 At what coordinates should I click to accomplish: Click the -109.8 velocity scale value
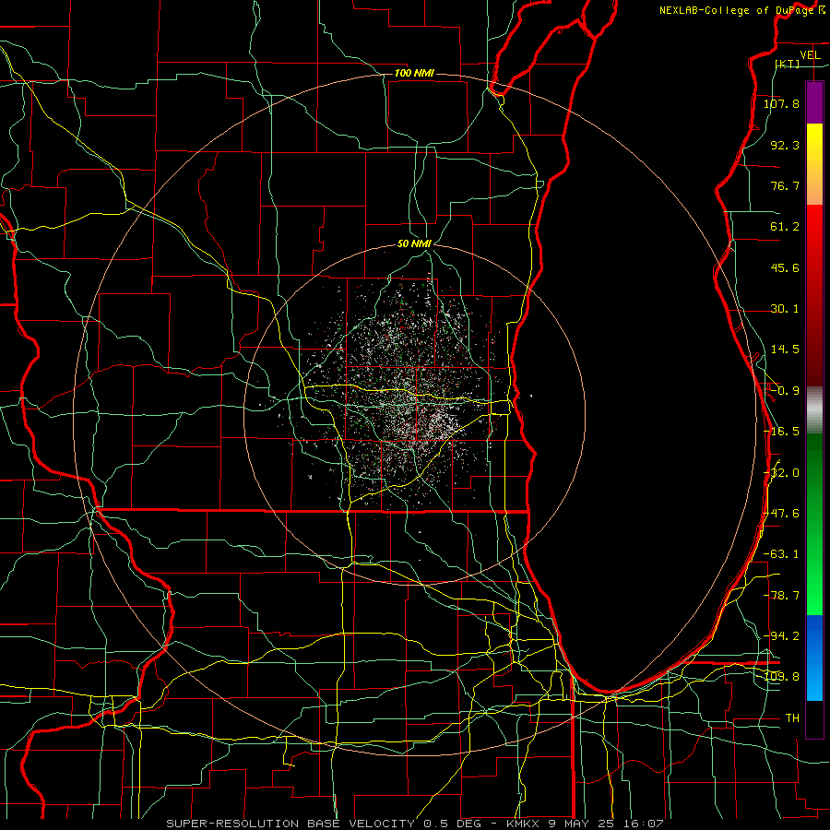[x=782, y=677]
